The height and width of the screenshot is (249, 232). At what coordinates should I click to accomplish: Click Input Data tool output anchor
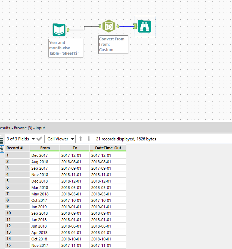(68, 30)
